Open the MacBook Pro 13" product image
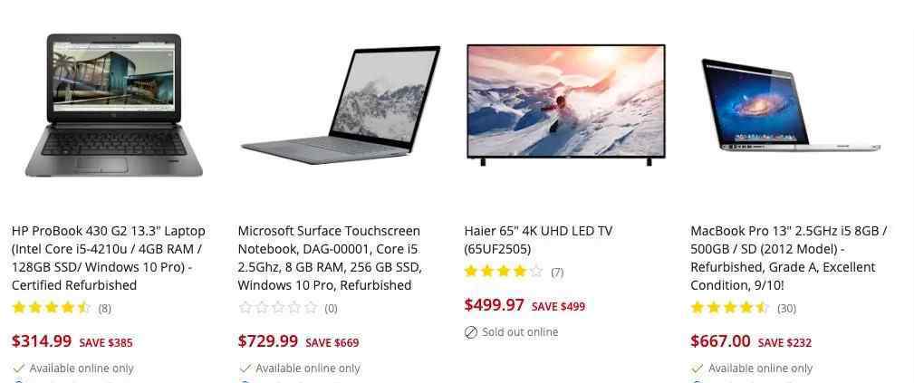Screen dimensions: 914x383 click(791, 106)
